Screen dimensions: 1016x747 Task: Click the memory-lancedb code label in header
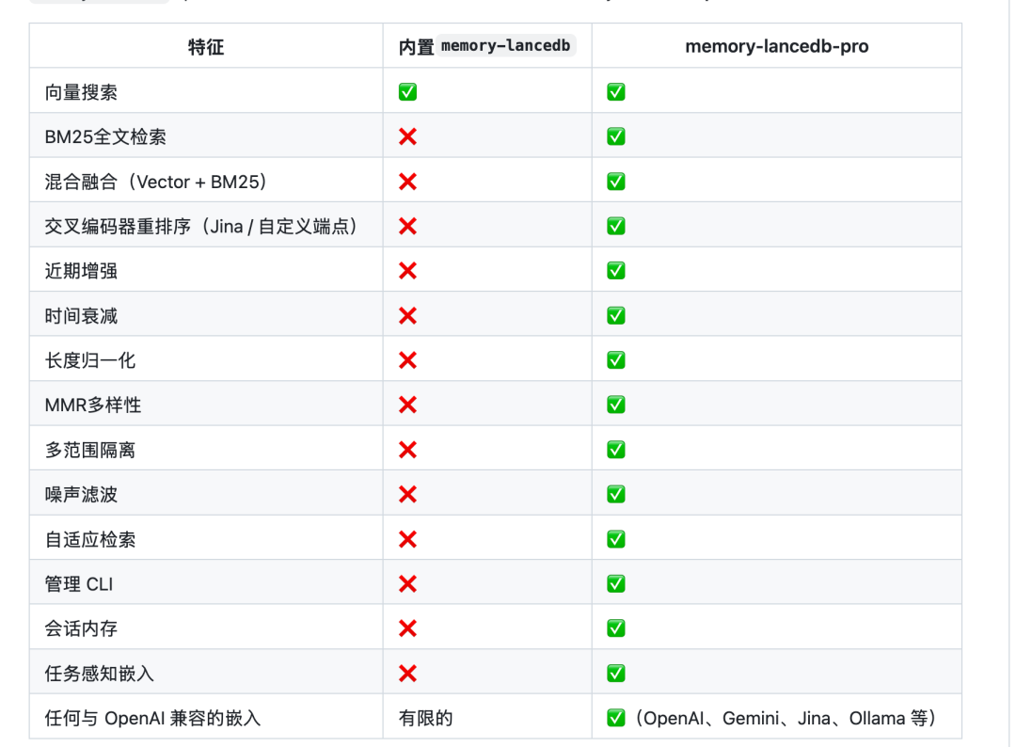coord(505,46)
